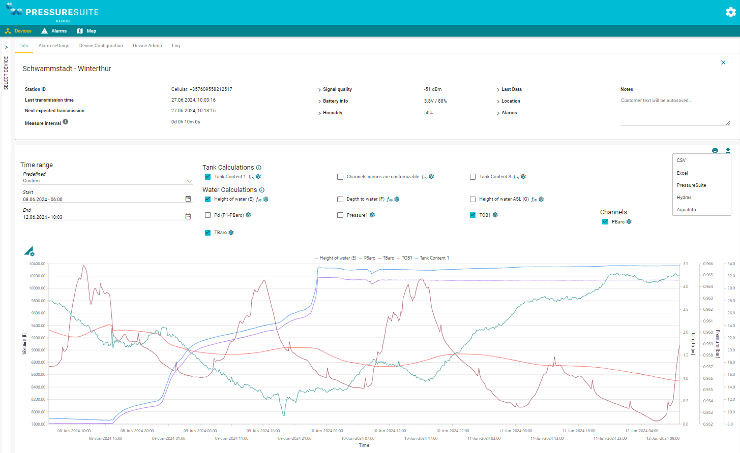Viewport: 740px width, 453px height.
Task: Uncheck the Tank Content 1 checkbox
Action: [x=208, y=177]
